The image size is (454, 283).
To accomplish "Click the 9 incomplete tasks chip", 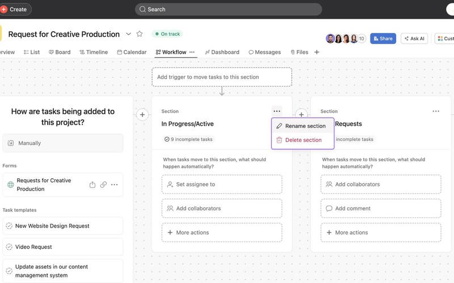I will coord(188,139).
